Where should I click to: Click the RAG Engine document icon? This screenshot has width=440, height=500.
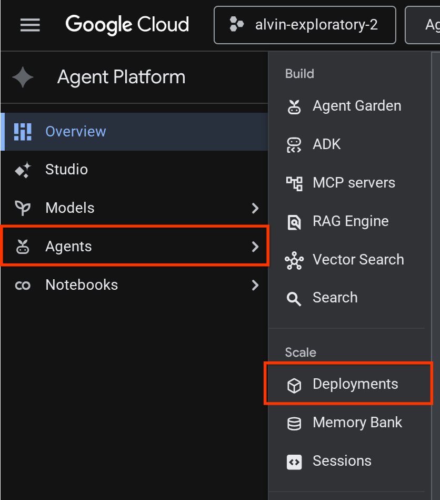pyautogui.click(x=294, y=222)
